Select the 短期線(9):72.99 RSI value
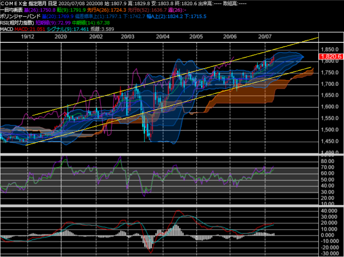 pos(53,23)
